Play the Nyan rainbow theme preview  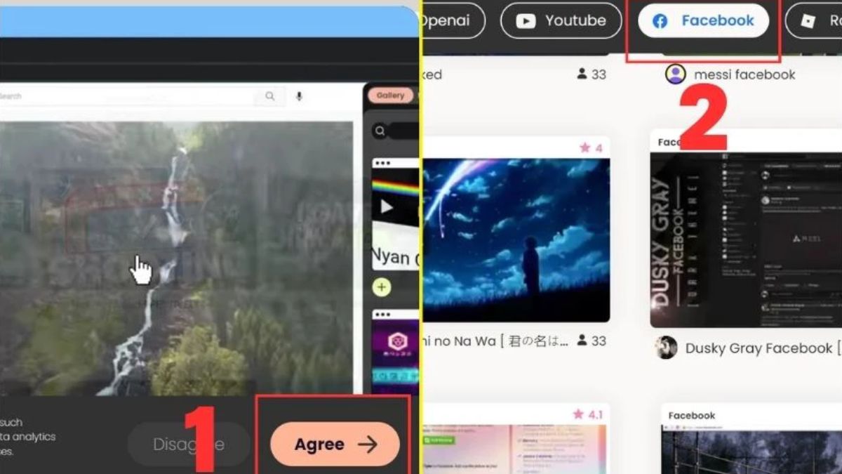pyautogui.click(x=386, y=206)
